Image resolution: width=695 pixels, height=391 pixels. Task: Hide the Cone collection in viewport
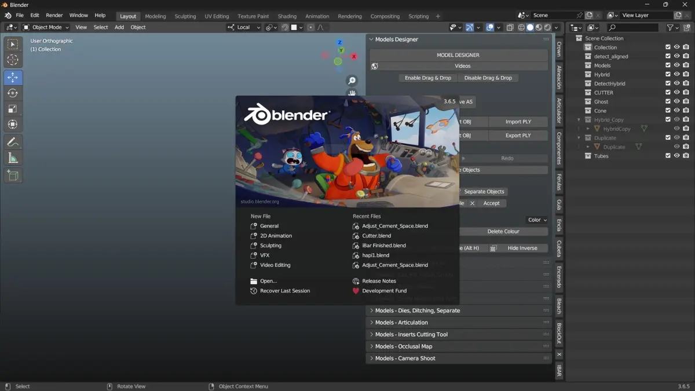676,111
